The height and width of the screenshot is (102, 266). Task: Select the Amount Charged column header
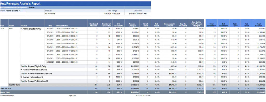pyautogui.click(x=132, y=25)
